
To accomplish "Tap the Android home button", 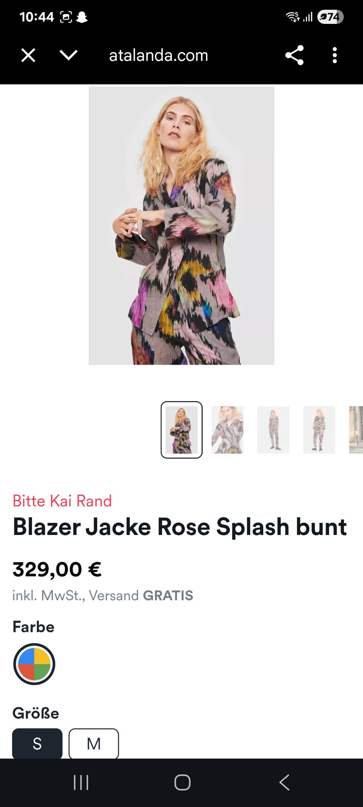I will click(182, 782).
